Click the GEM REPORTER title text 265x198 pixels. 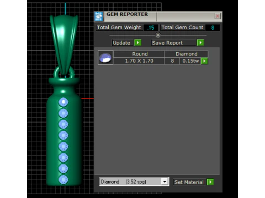127,14
